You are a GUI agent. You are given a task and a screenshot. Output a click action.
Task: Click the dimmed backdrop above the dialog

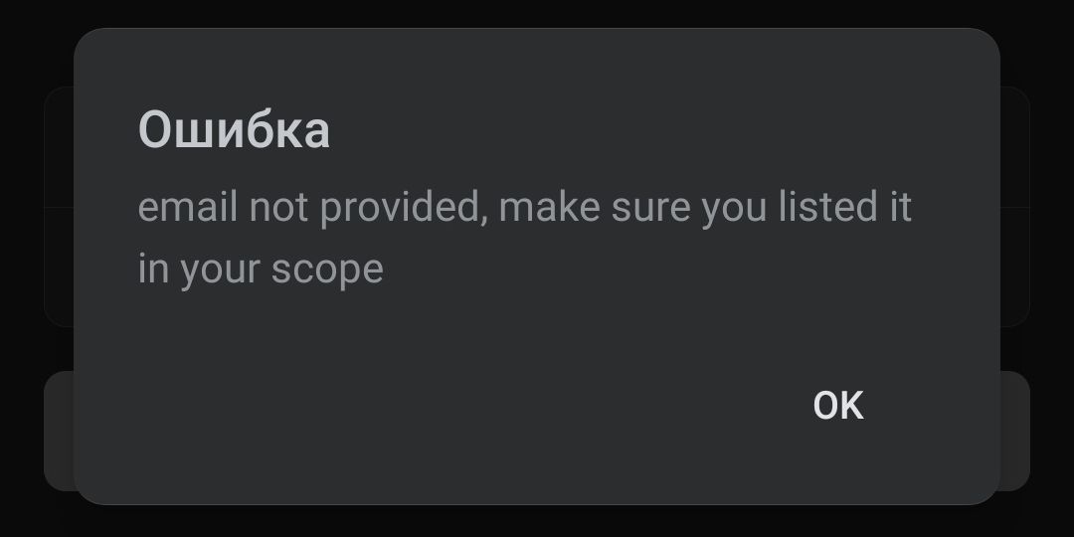[x=537, y=13]
